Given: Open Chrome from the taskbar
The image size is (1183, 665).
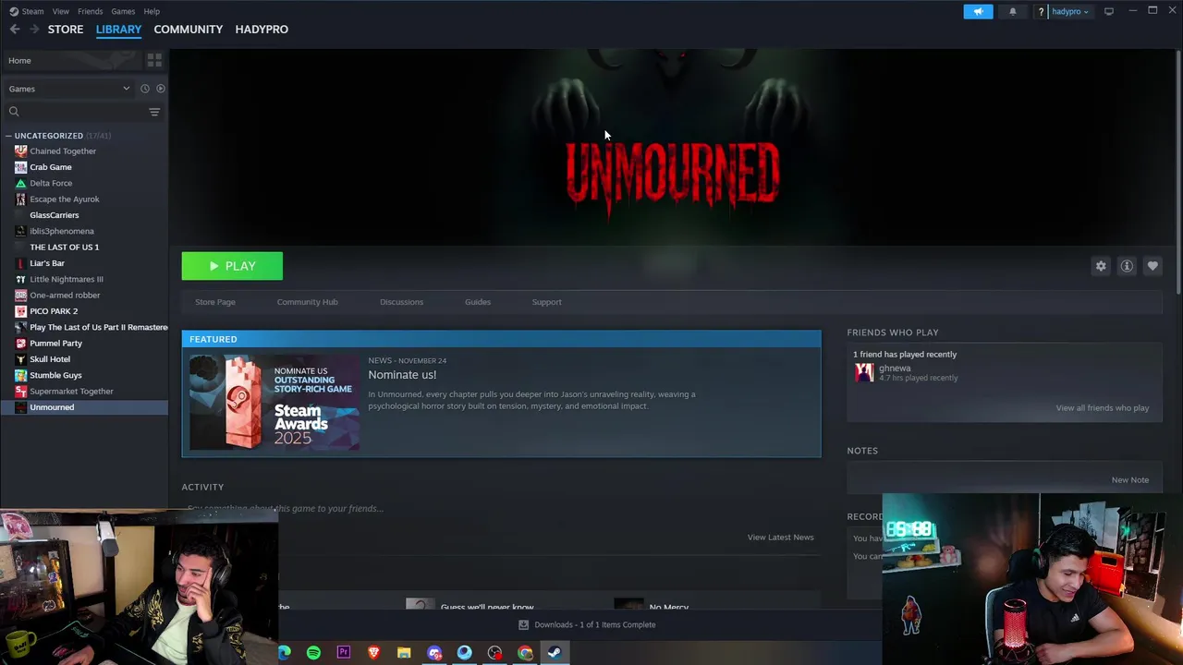Looking at the screenshot, I should pos(525,653).
